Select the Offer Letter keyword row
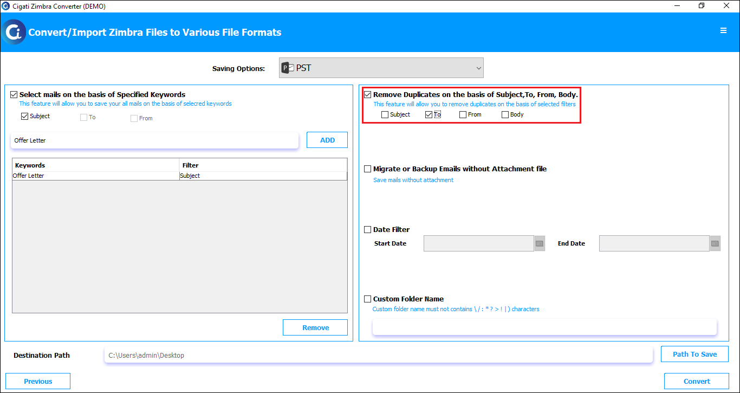 click(179, 176)
